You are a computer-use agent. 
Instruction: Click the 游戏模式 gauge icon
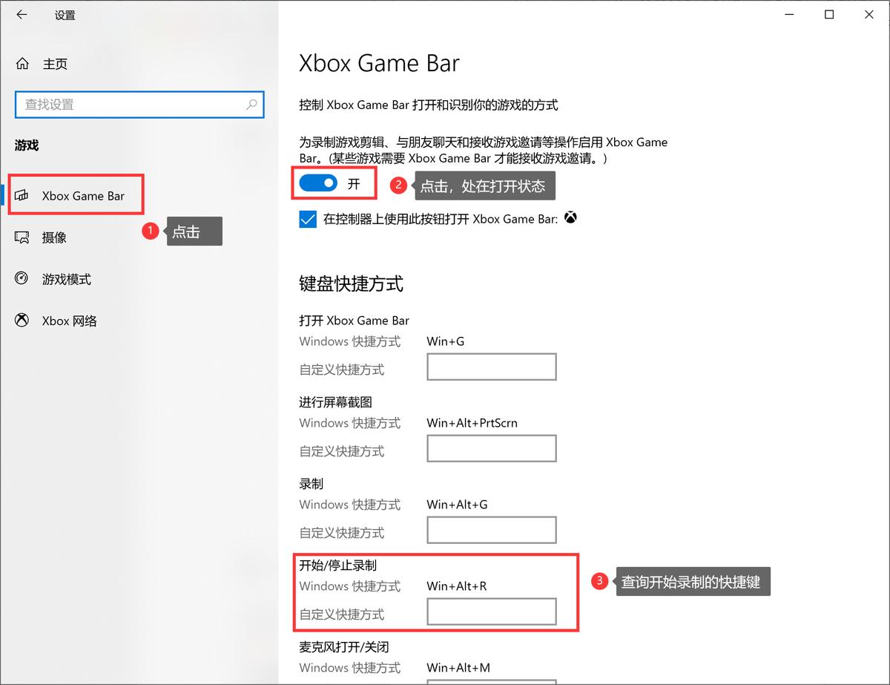pyautogui.click(x=23, y=279)
